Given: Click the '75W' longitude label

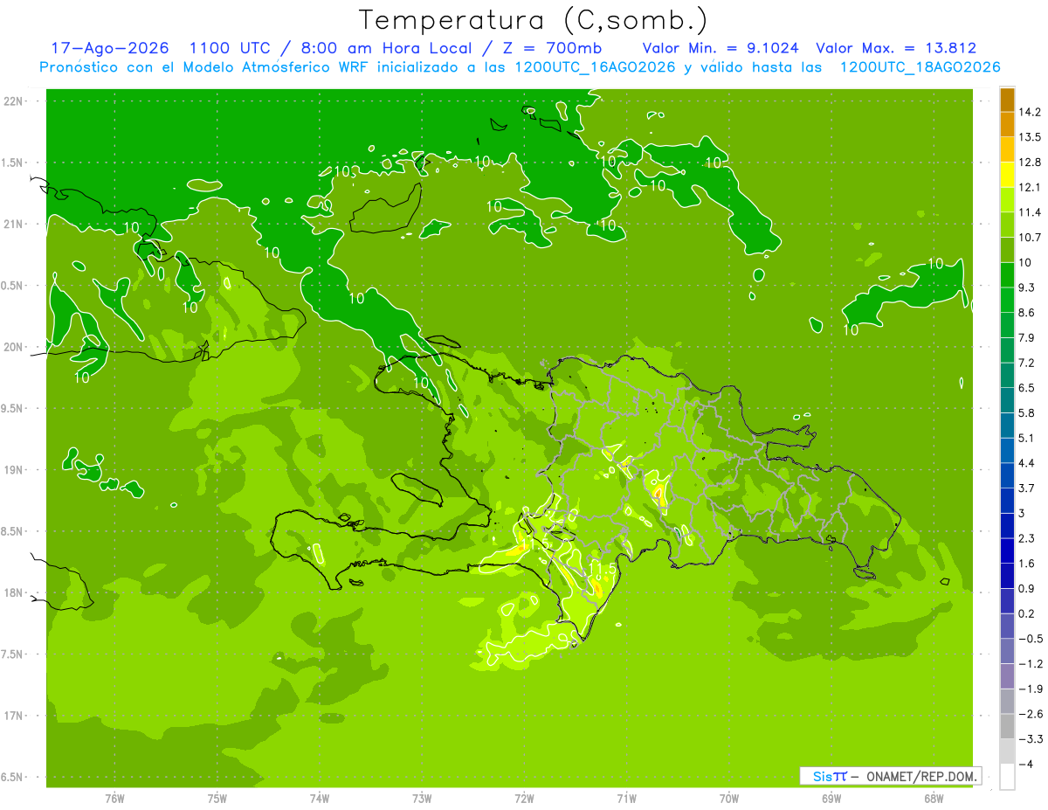Looking at the screenshot, I should coord(217,798).
